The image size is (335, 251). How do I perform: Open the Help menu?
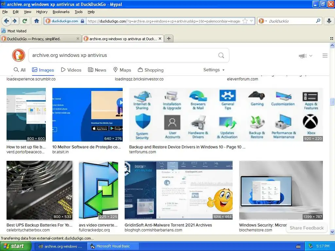[91, 12]
